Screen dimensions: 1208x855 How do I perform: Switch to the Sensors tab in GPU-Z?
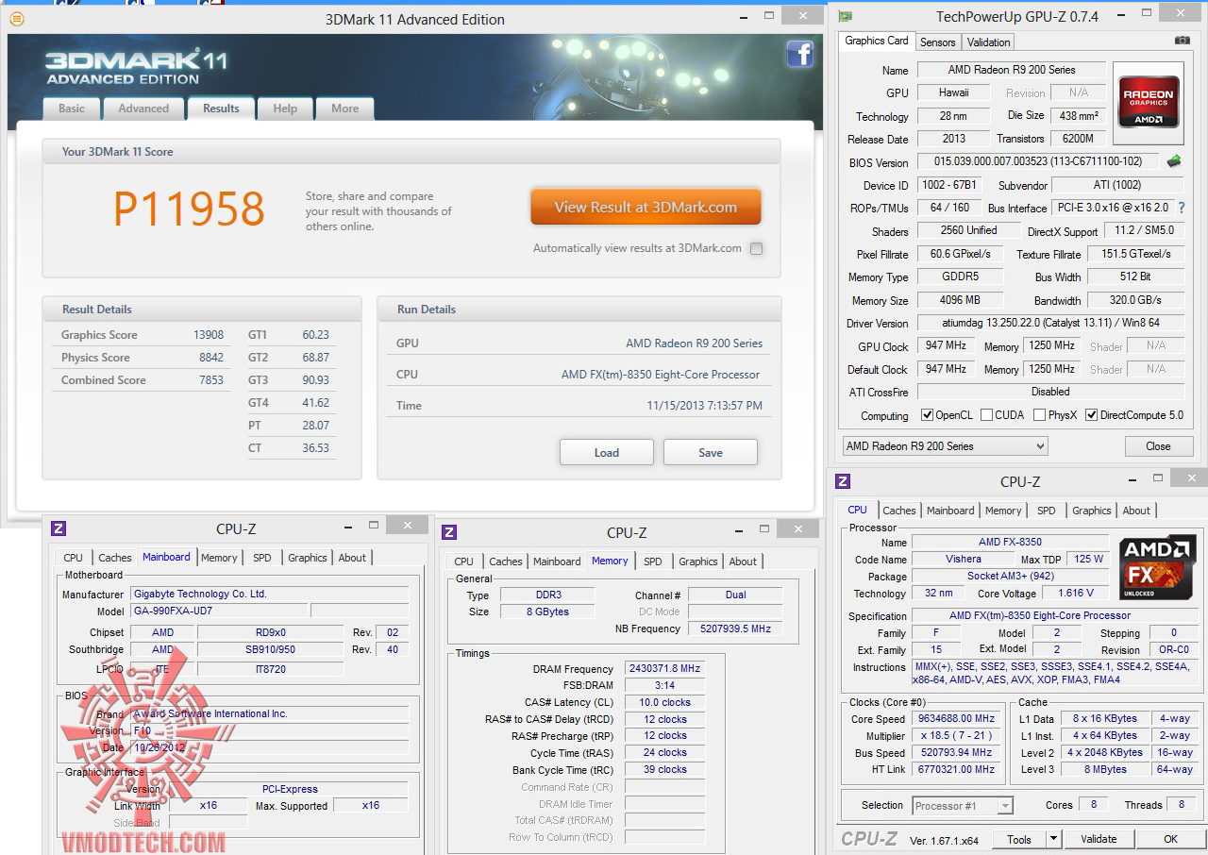tap(938, 42)
